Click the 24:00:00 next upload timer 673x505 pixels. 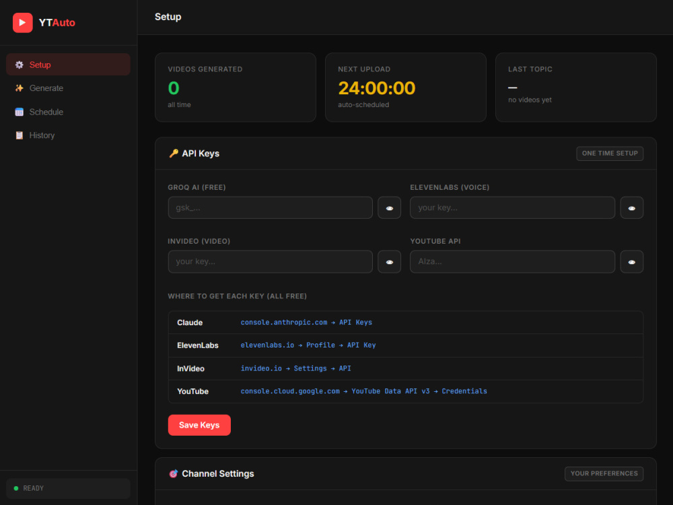click(376, 88)
